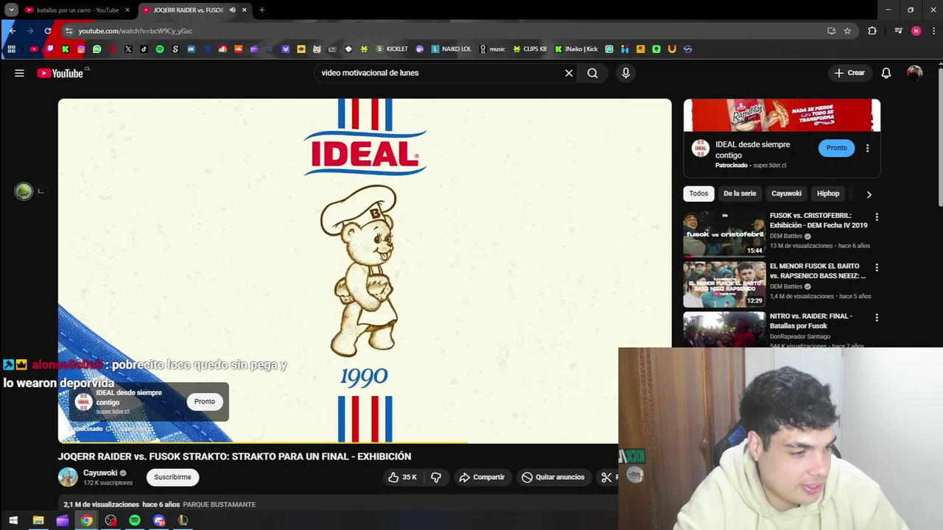Open the tab search dropdown arrow

[11, 10]
